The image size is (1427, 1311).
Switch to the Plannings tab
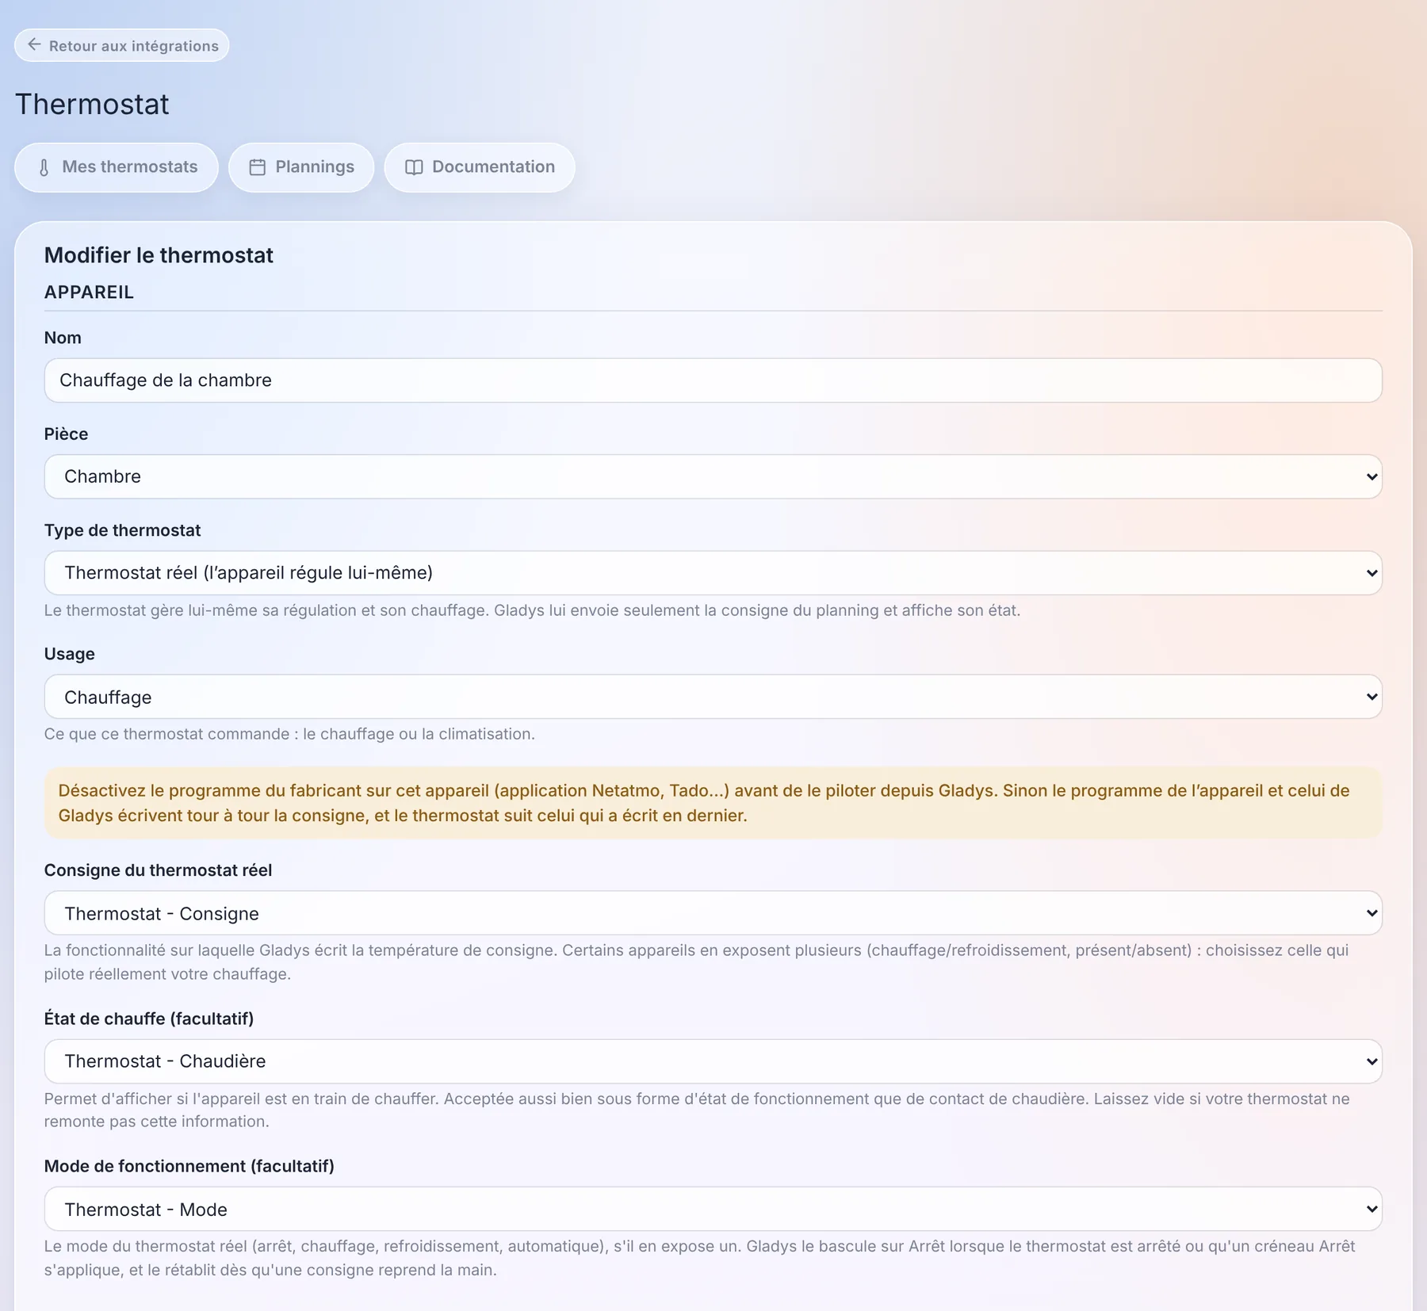[301, 167]
